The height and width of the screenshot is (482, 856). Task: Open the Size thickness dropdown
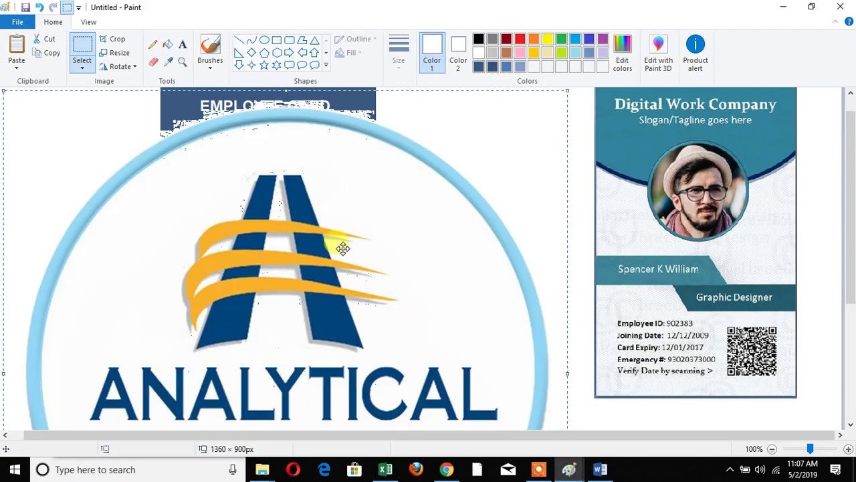click(399, 53)
